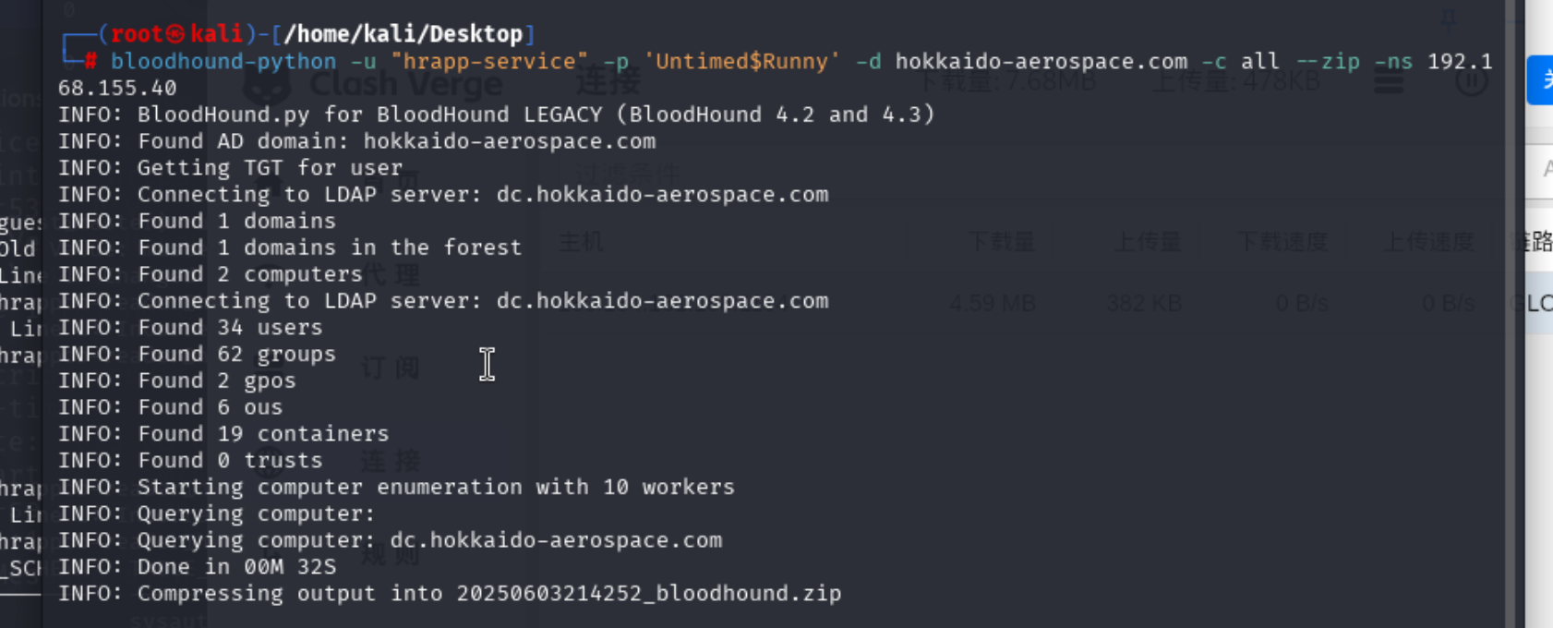Click the 'Found 34 users' line
Image resolution: width=1553 pixels, height=628 pixels.
pyautogui.click(x=191, y=328)
